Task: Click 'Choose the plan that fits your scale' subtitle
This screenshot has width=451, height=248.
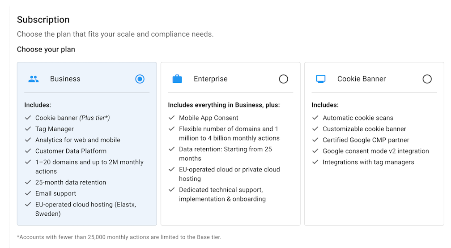Action: pos(115,34)
